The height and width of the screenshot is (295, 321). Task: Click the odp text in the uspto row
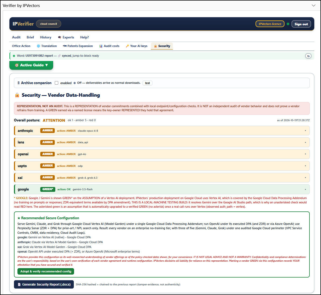coord(80,166)
